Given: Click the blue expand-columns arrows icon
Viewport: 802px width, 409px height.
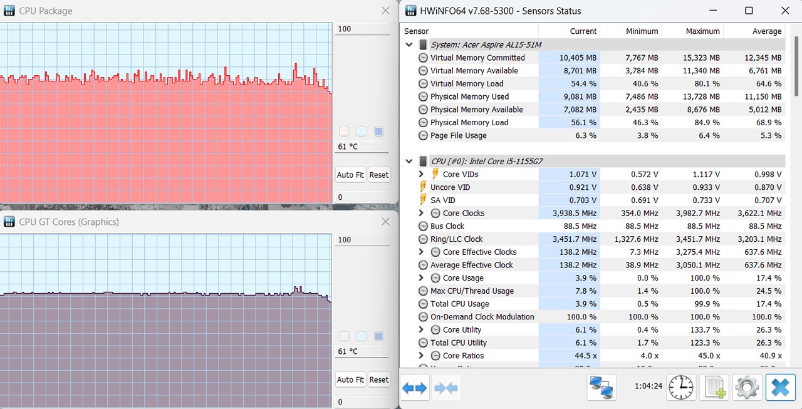Looking at the screenshot, I should [415, 388].
